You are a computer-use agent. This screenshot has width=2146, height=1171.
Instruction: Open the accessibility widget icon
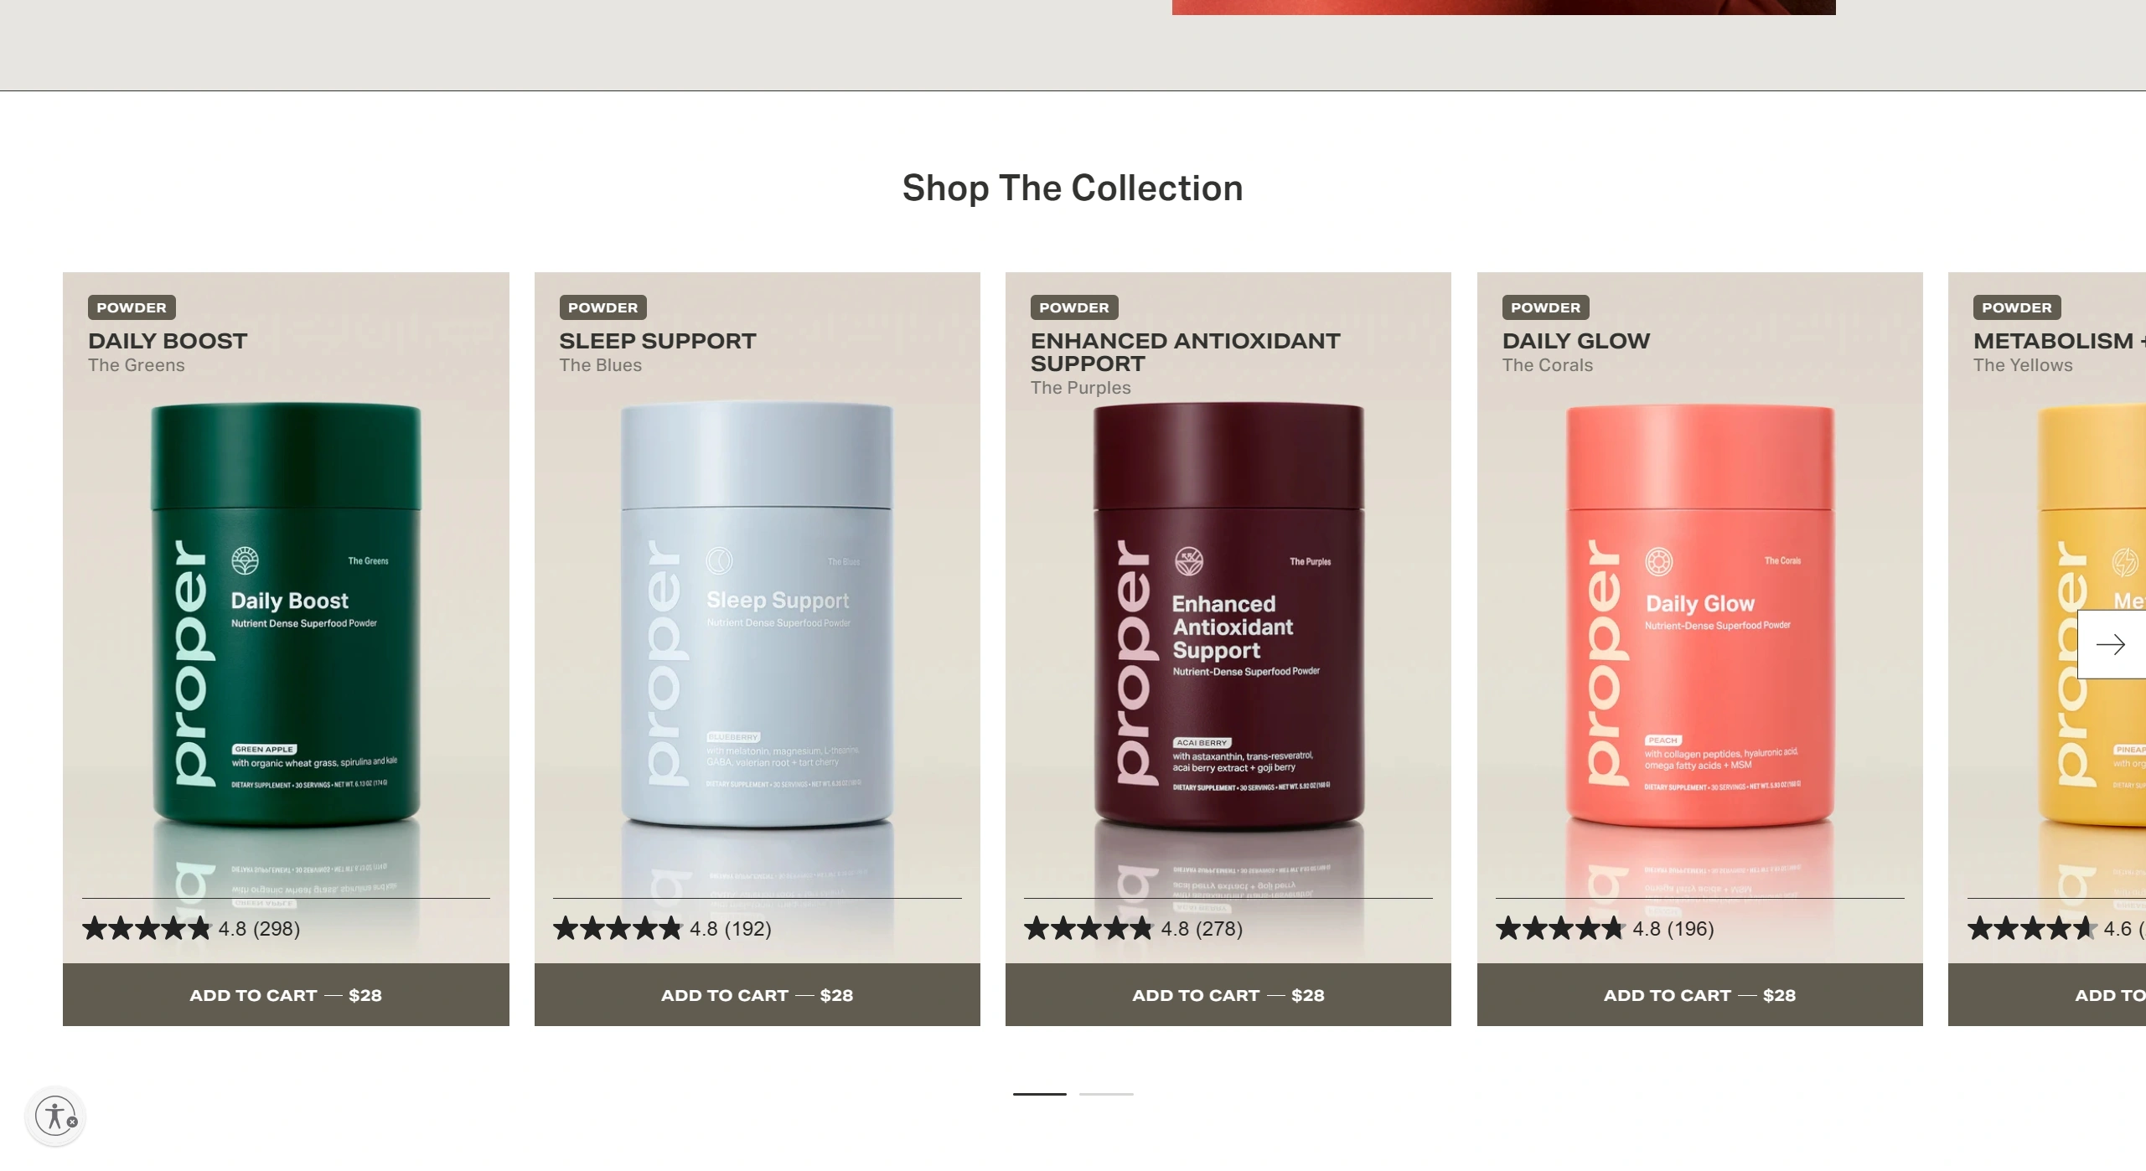click(x=55, y=1117)
